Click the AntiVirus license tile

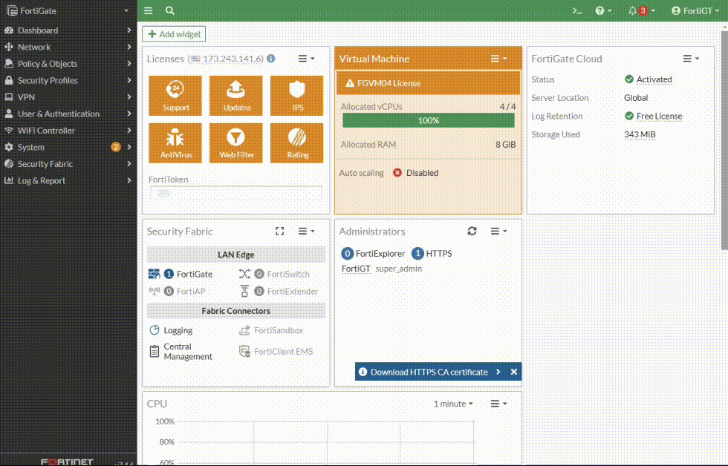click(x=175, y=142)
